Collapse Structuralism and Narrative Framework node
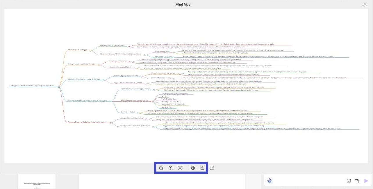 pyautogui.click(x=111, y=101)
